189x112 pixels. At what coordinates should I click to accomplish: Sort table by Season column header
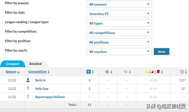coord(11,72)
